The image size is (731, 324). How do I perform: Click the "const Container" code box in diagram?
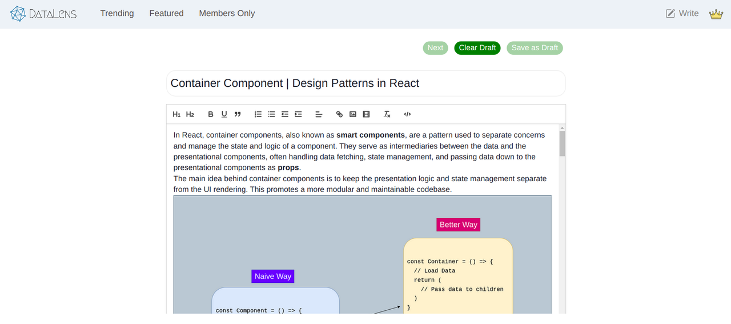point(458,275)
